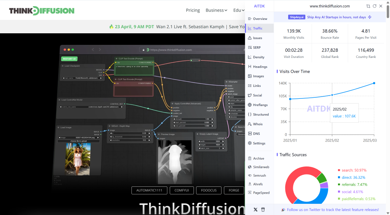Click the 4.81 Pages Per Visit stat
Screen dimensions: 390x215
coord(365,34)
